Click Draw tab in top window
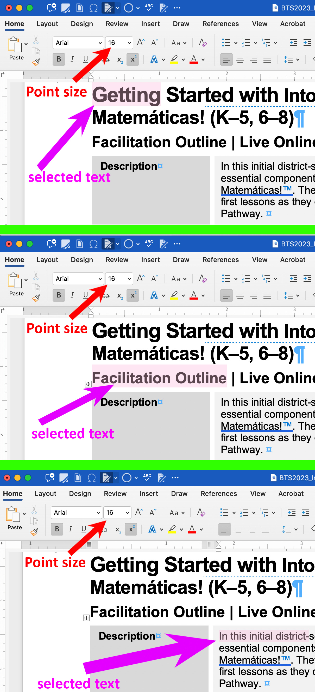The width and height of the screenshot is (315, 692). 181,24
